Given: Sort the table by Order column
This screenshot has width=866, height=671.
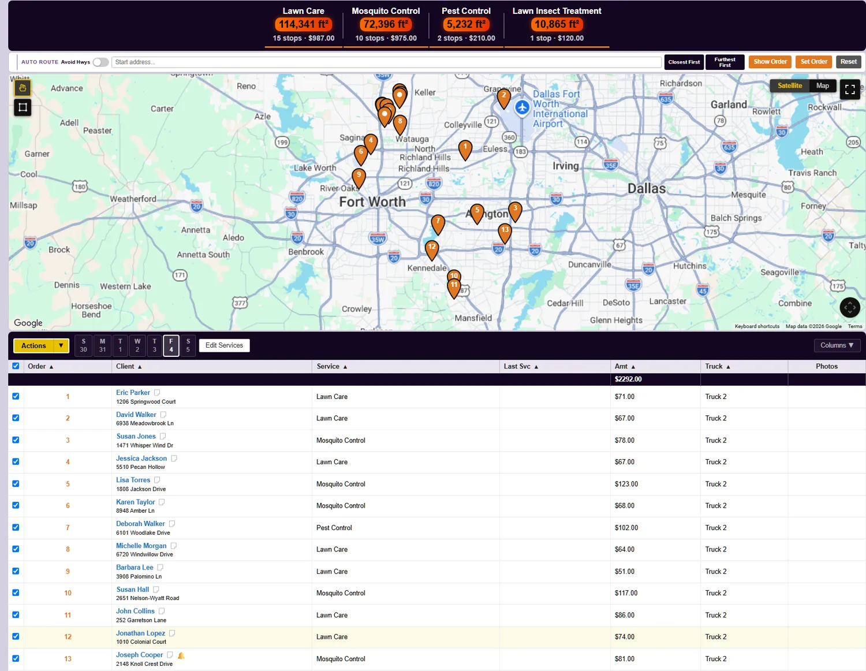Looking at the screenshot, I should point(40,367).
